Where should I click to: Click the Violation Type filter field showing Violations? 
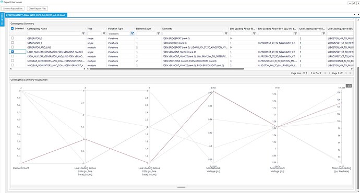pos(119,33)
